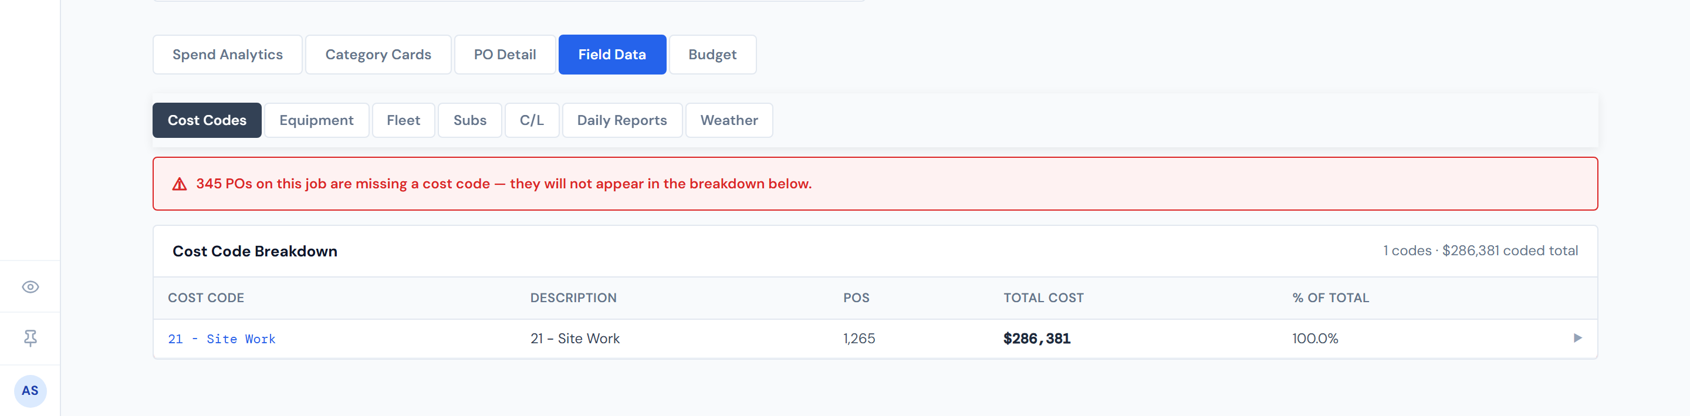The width and height of the screenshot is (1690, 416).
Task: Open the Spend Analytics view
Action: 227,55
